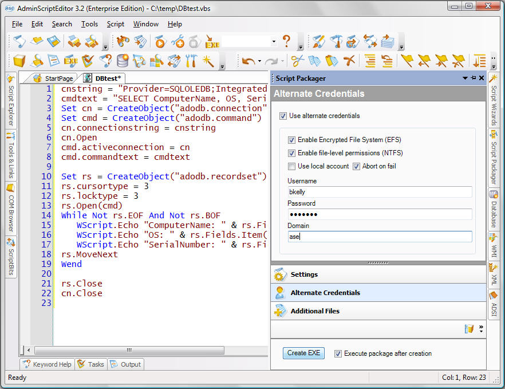The image size is (505, 389).
Task: Click the clipboard checkmark tasks icon
Action: pyautogui.click(x=88, y=61)
